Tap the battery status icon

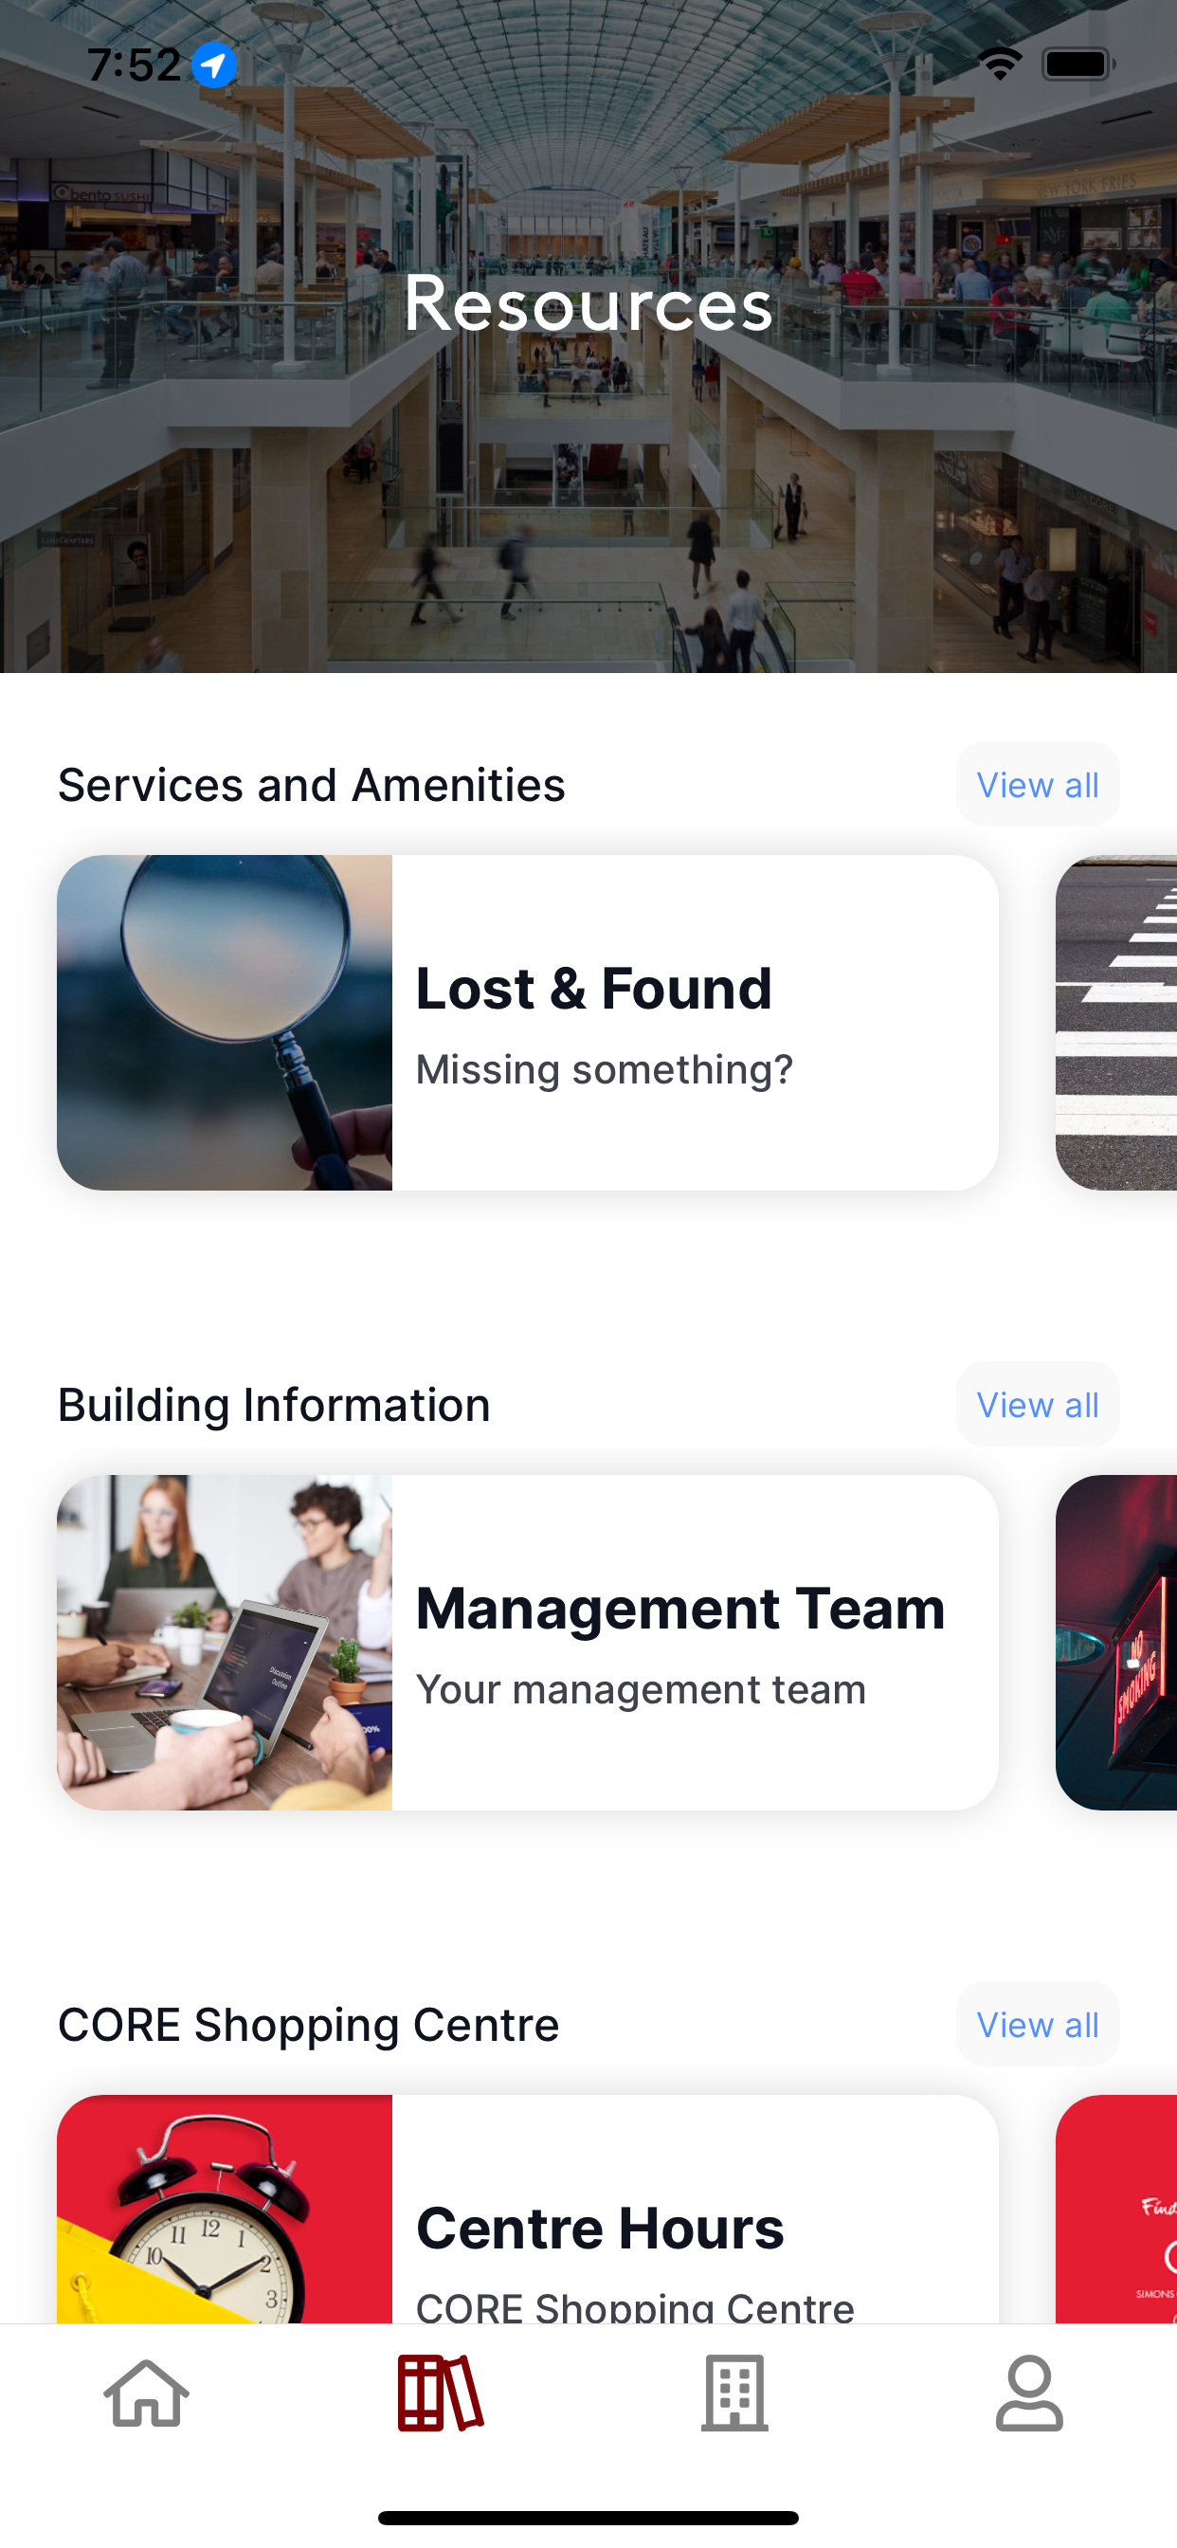(1079, 64)
